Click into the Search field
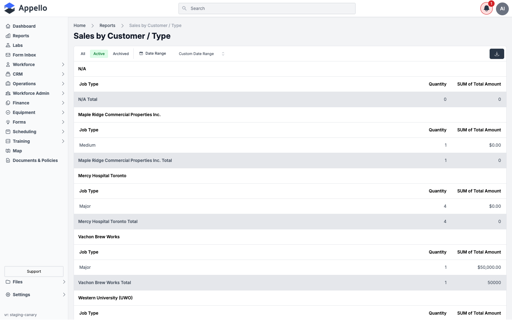Screen dimensions: 512x326 coord(267,9)
